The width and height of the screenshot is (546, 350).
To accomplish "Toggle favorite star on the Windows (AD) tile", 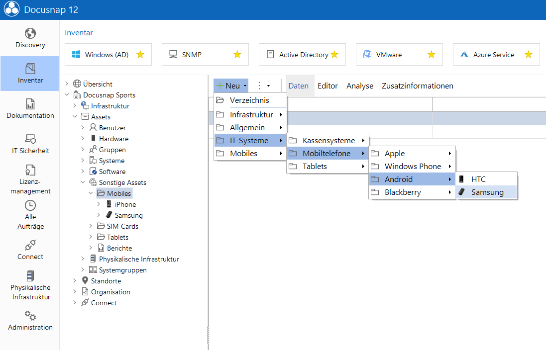I will (140, 54).
